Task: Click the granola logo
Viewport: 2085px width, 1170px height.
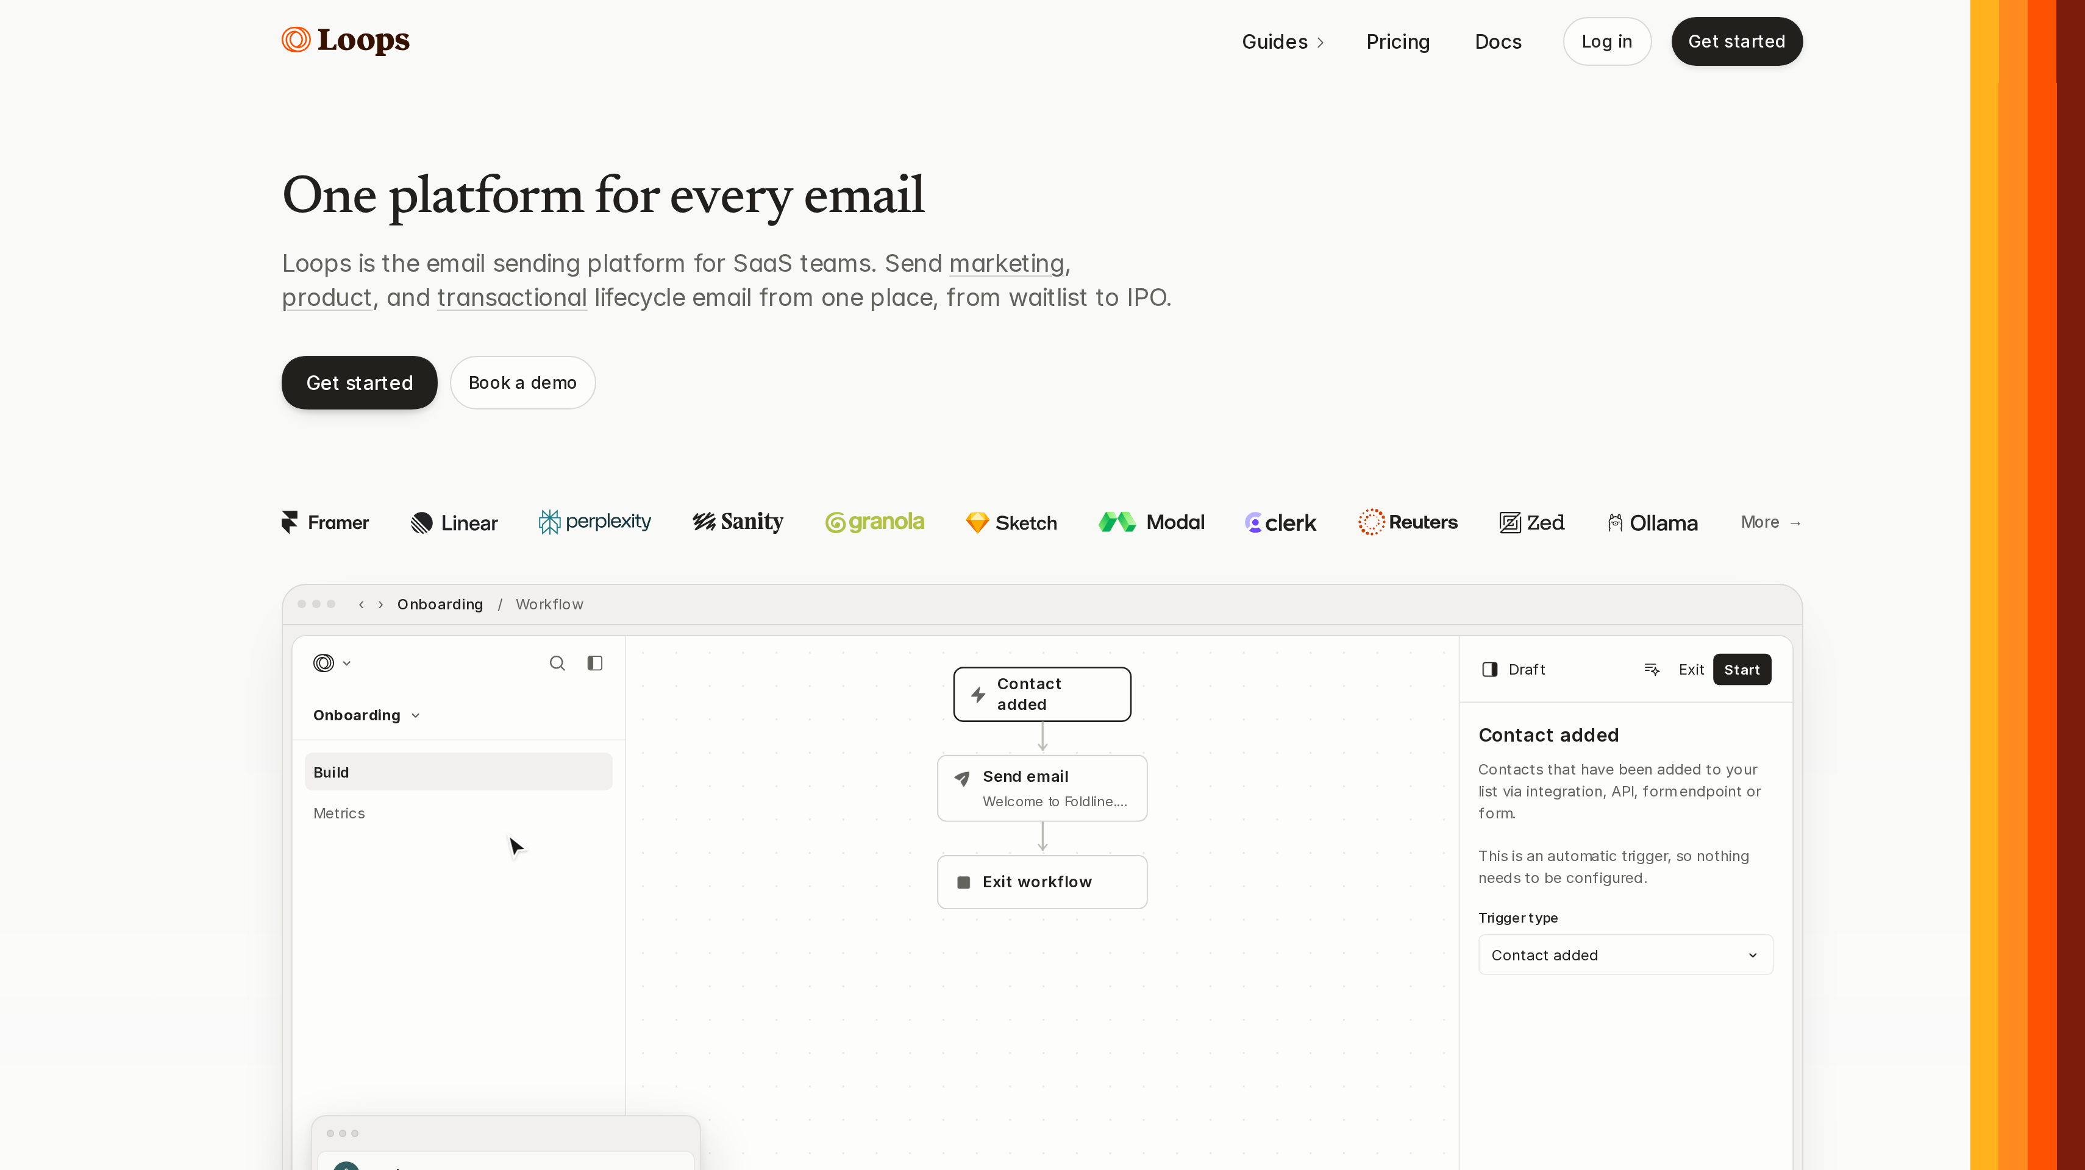Action: tap(874, 522)
